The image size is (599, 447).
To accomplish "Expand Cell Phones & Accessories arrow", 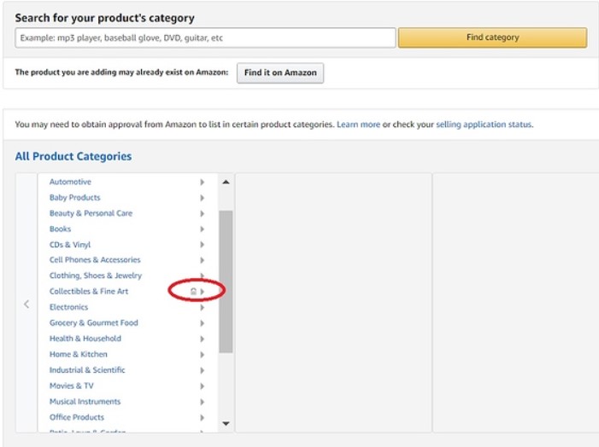I will point(202,260).
